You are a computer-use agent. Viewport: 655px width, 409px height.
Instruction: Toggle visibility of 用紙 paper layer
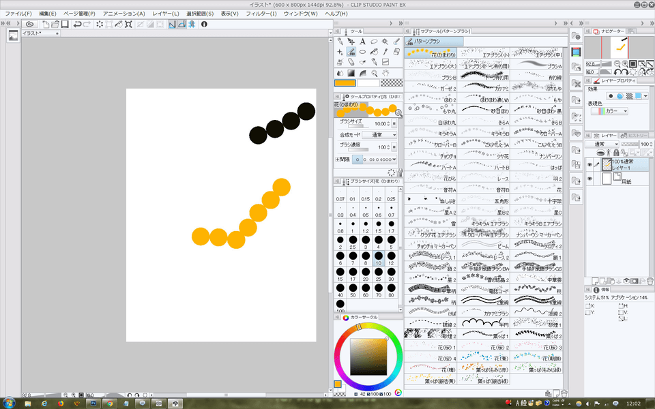[x=589, y=179]
